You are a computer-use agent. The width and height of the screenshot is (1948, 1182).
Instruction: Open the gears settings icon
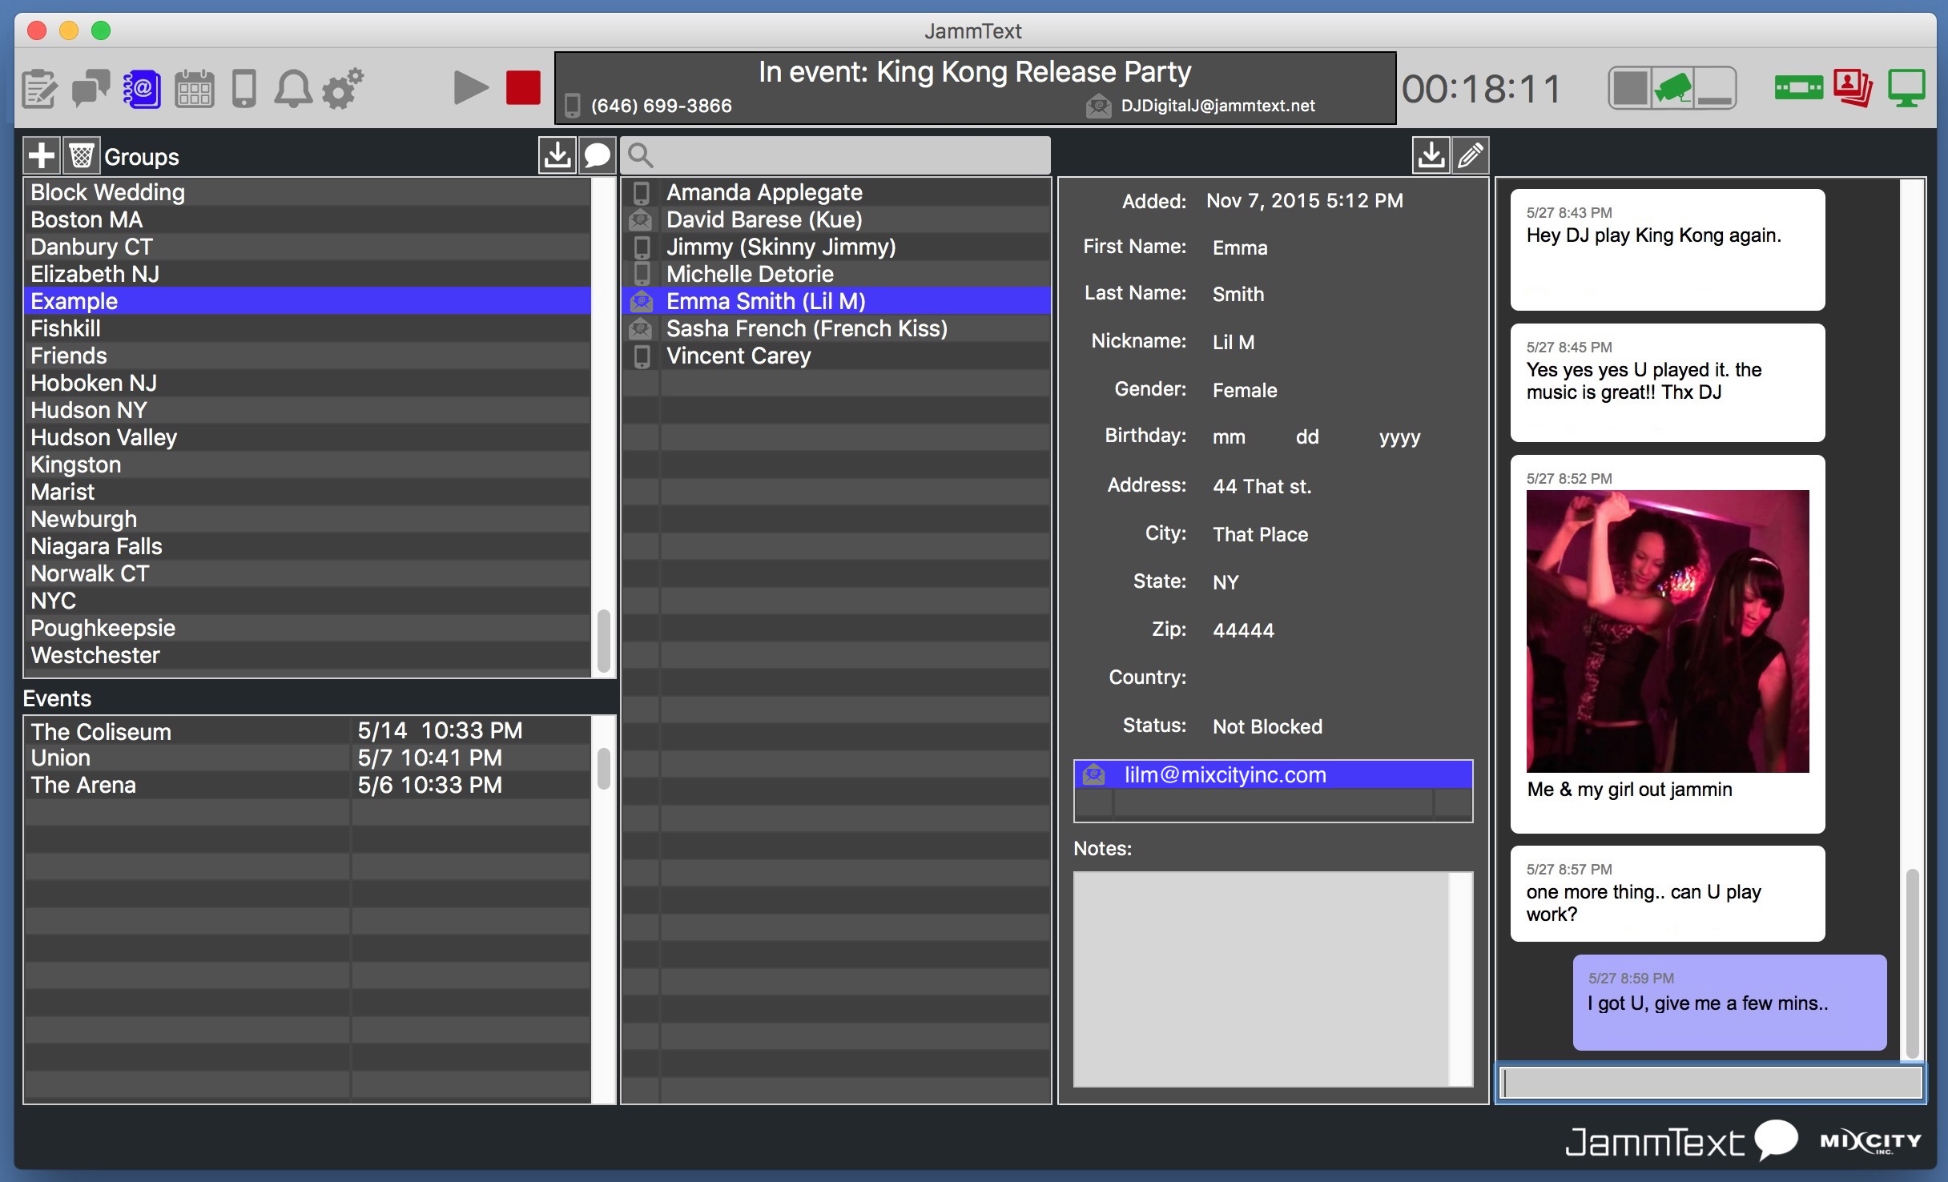pyautogui.click(x=342, y=89)
